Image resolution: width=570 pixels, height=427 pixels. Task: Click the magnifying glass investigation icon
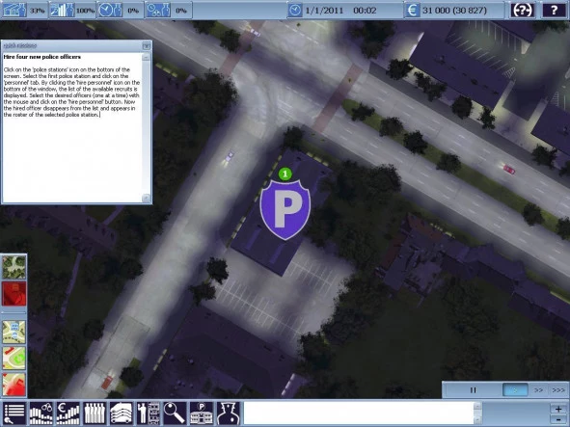pos(175,413)
